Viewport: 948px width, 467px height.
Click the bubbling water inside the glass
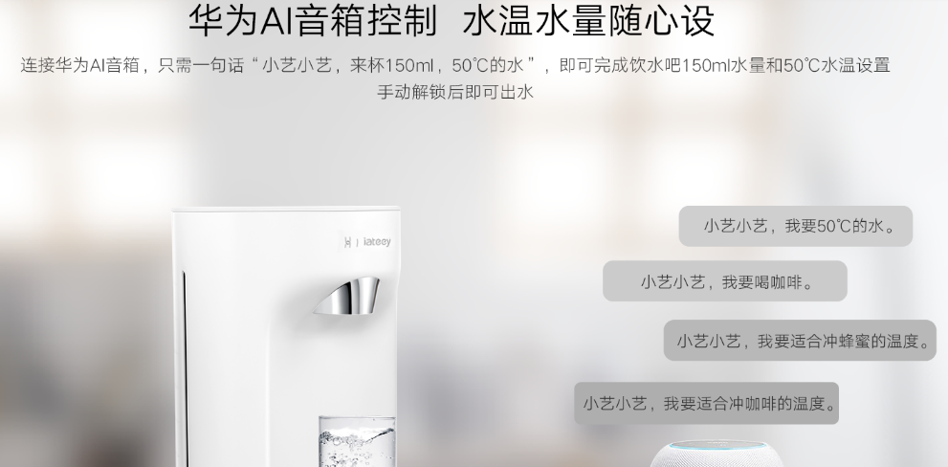coord(357,447)
